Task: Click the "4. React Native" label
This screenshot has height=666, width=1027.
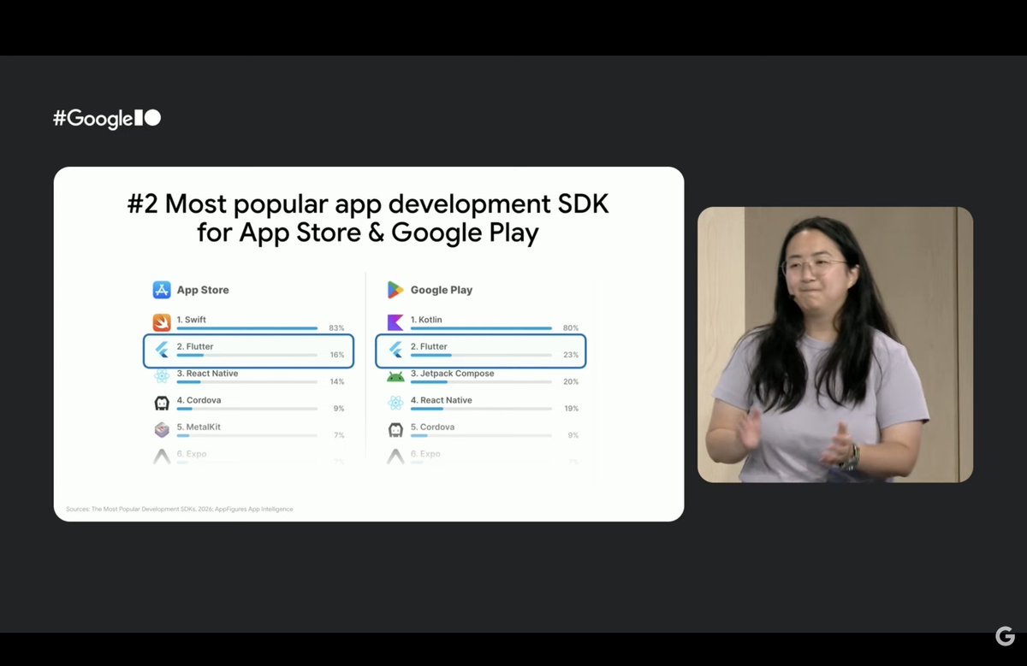Action: click(x=442, y=400)
